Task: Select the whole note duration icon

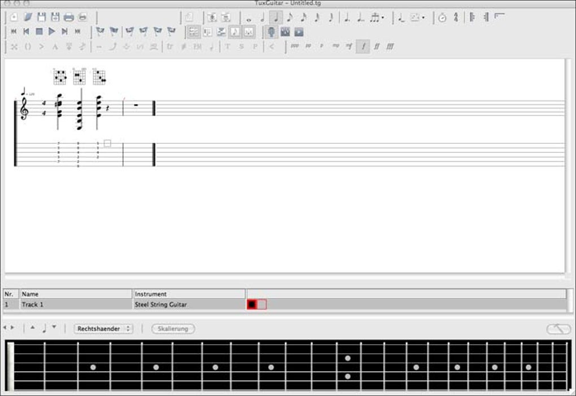Action: click(x=248, y=17)
